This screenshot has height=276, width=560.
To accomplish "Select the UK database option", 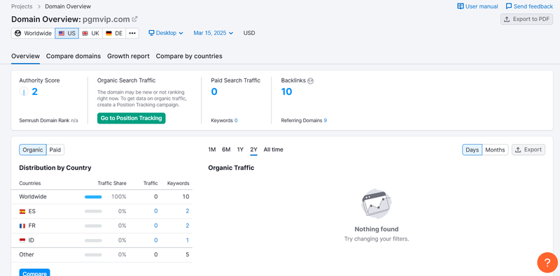I will tap(91, 33).
